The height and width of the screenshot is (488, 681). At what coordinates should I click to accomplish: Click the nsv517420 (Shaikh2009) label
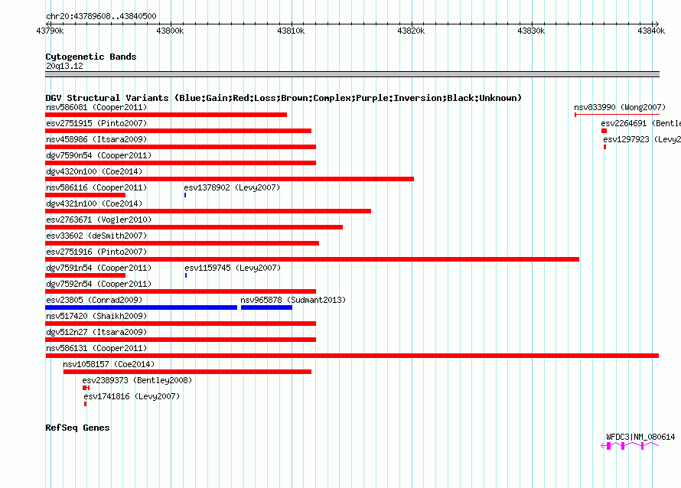point(96,316)
